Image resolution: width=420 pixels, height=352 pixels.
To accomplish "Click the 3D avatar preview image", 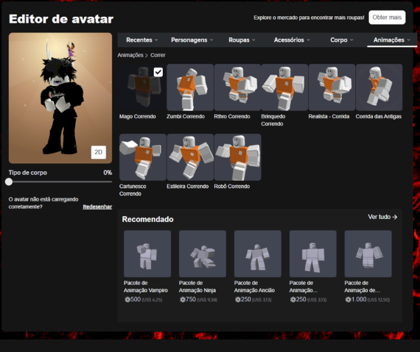I will pyautogui.click(x=60, y=98).
